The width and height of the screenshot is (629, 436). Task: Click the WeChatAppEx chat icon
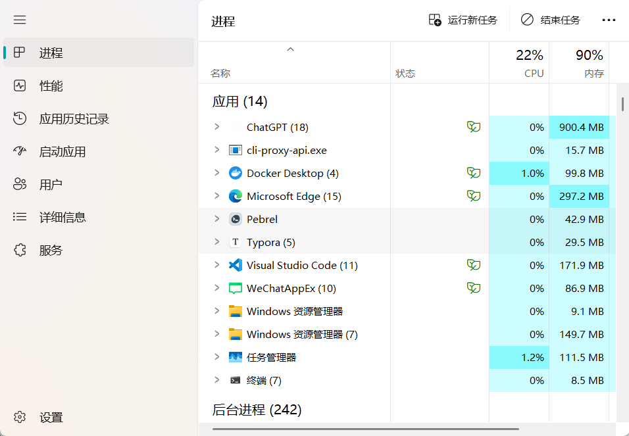(x=236, y=289)
